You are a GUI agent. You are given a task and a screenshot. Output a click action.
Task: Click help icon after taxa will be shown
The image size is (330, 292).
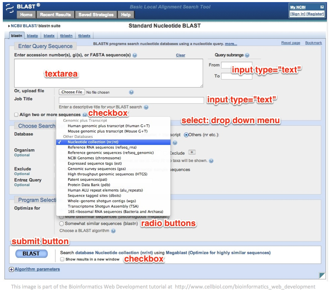pyautogui.click(x=211, y=161)
